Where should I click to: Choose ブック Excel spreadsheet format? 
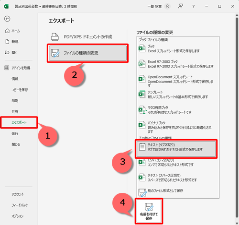pos(176,48)
